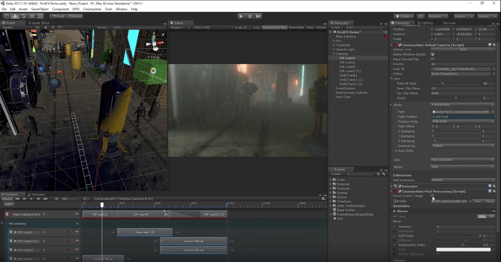This screenshot has width=501, height=262.
Task: Toggle Bloom override checkbox
Action: click(394, 211)
